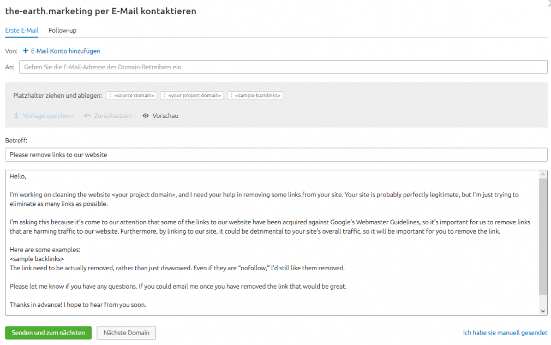Viewport: 551px width, 345px height.
Task: Click scroll up arrow of message body
Action: click(543, 174)
